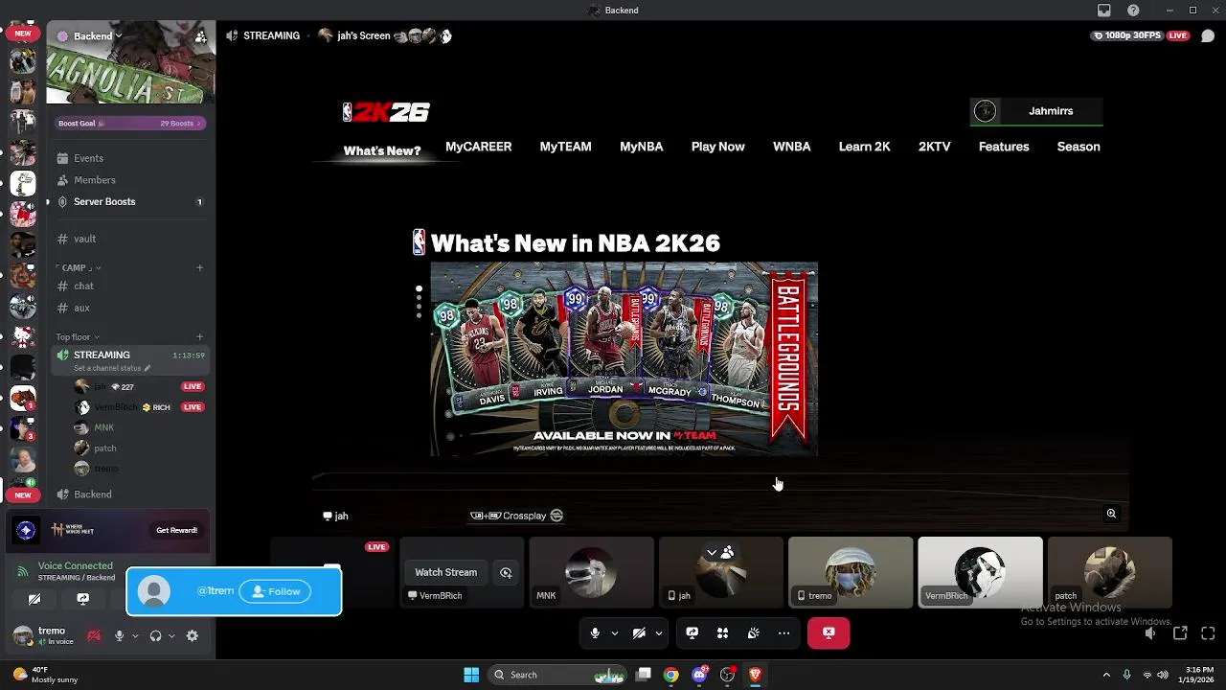Image resolution: width=1226 pixels, height=690 pixels.
Task: Create a channel in Top floor category
Action: [x=200, y=336]
